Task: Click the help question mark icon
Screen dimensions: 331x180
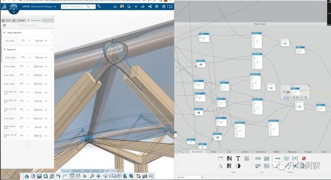Action: 163,7
